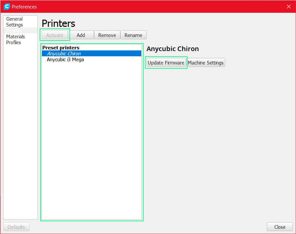Switch to the Profiles preferences page
The width and height of the screenshot is (296, 234).
click(20, 43)
